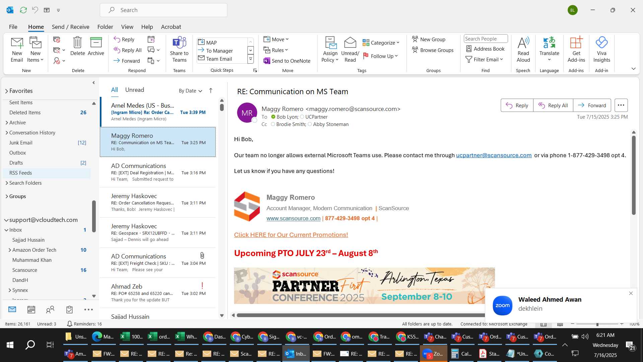Open Partner First Conference 2025 banner
The width and height of the screenshot is (643, 362).
pyautogui.click(x=364, y=286)
